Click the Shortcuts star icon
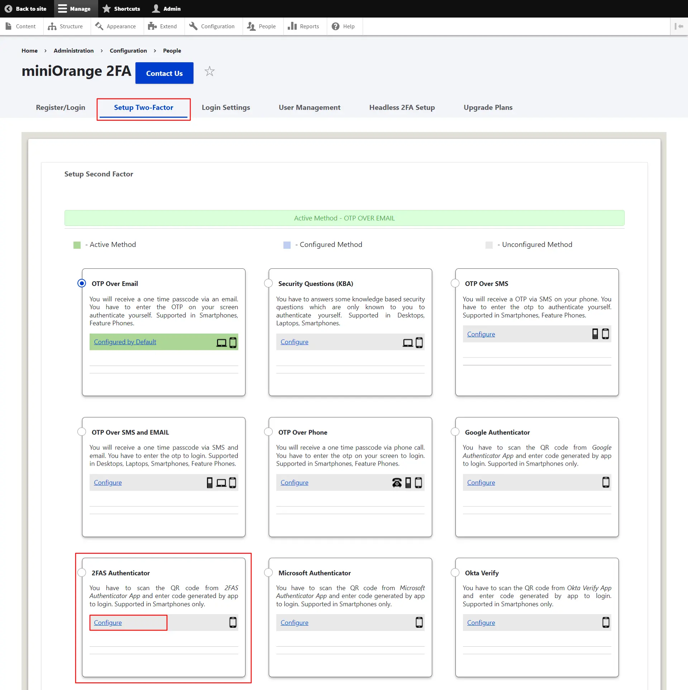The width and height of the screenshot is (688, 690). pos(106,9)
